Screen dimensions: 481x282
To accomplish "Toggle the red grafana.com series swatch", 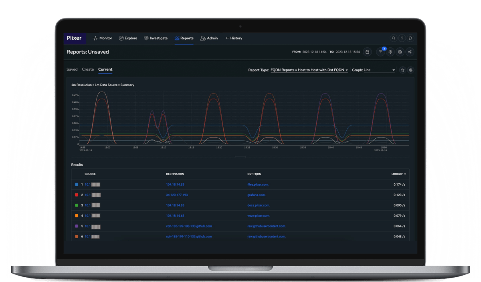I will tap(76, 195).
